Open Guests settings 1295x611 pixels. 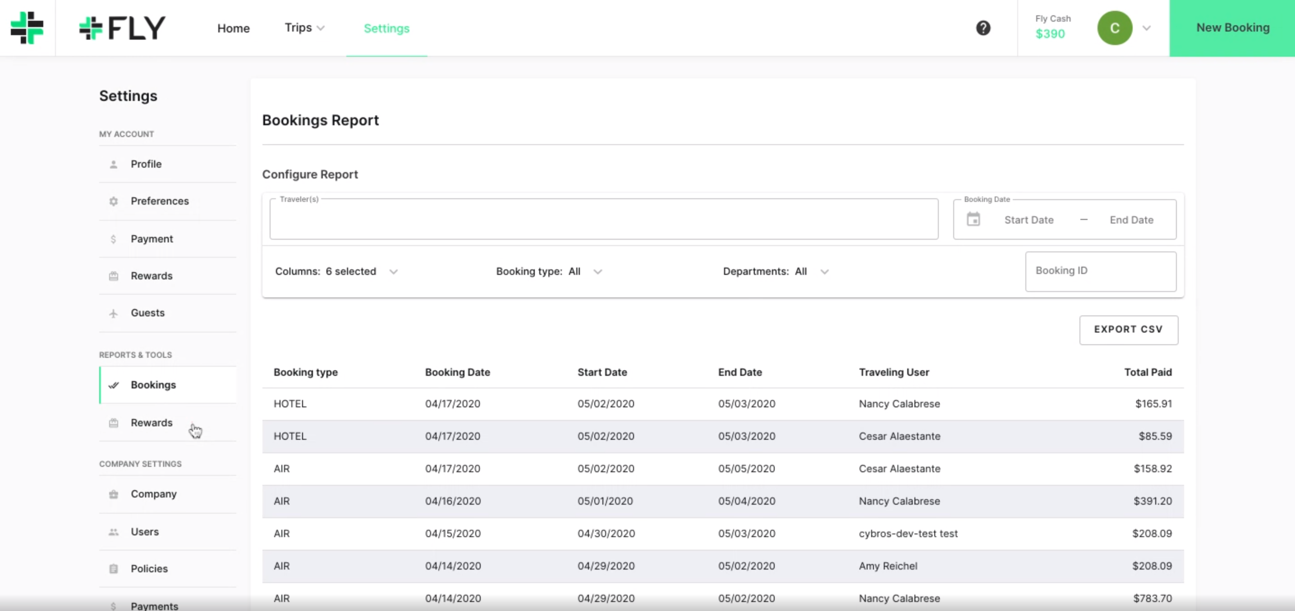pyautogui.click(x=167, y=313)
